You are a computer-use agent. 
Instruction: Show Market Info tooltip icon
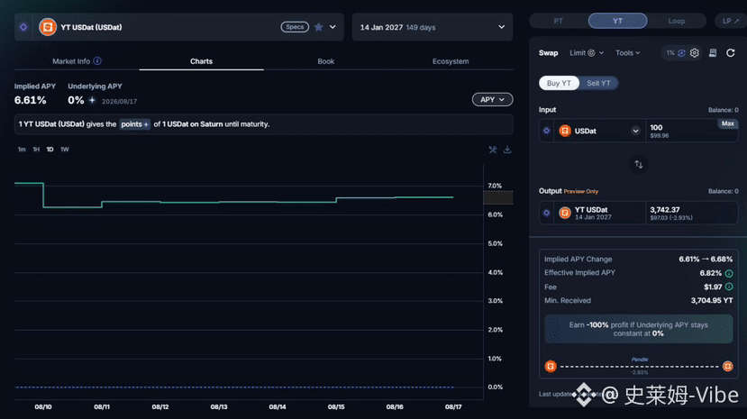[97, 61]
